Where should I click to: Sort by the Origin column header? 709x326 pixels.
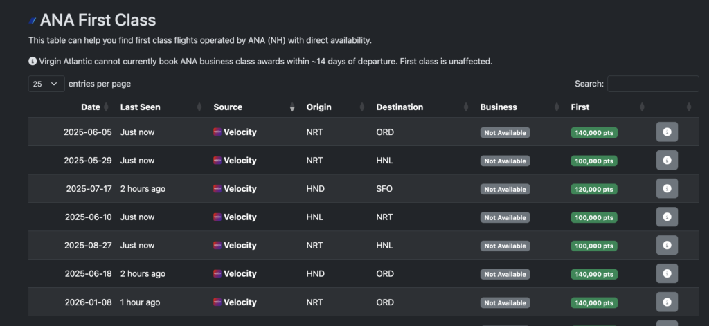tap(318, 107)
